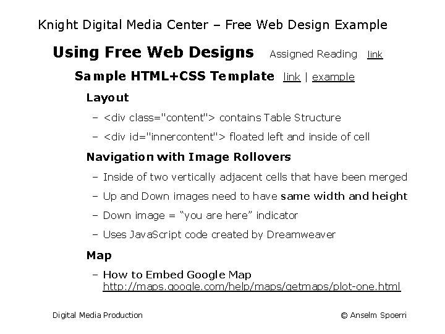Click the '© Anselm Spoerri' footer credit
This screenshot has width=445, height=334.
pos(373,315)
